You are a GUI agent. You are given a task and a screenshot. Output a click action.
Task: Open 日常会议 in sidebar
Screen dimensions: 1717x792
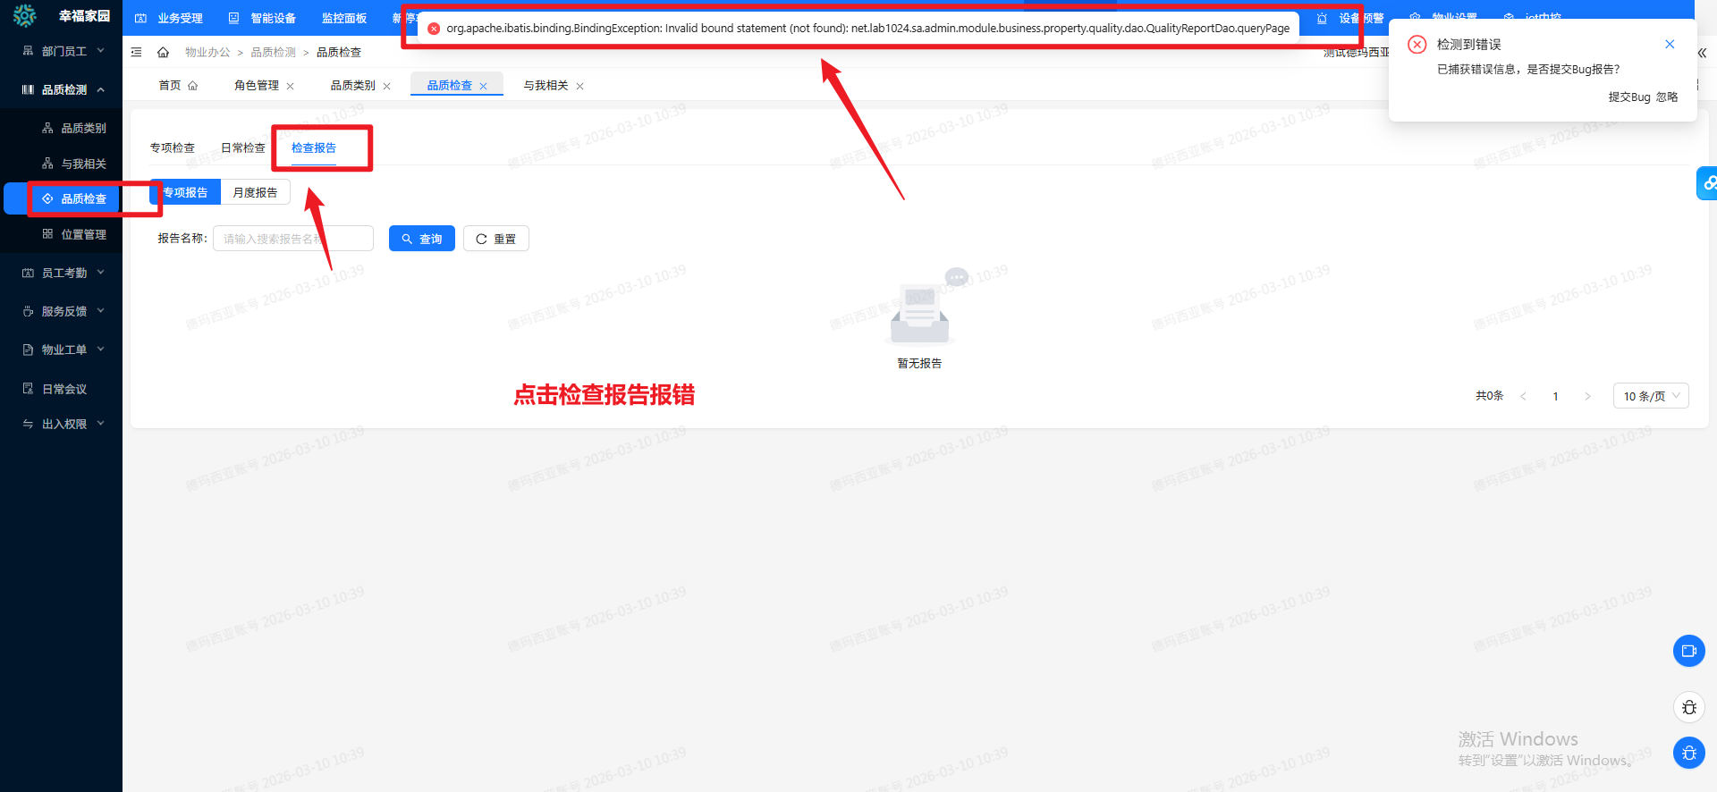click(x=61, y=389)
